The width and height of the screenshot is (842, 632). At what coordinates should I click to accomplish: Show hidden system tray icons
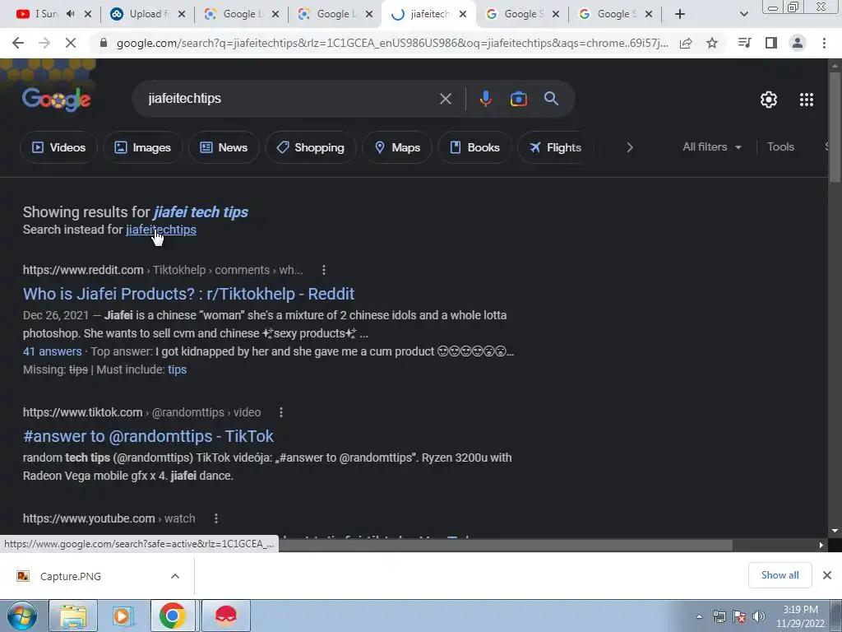pyautogui.click(x=699, y=616)
